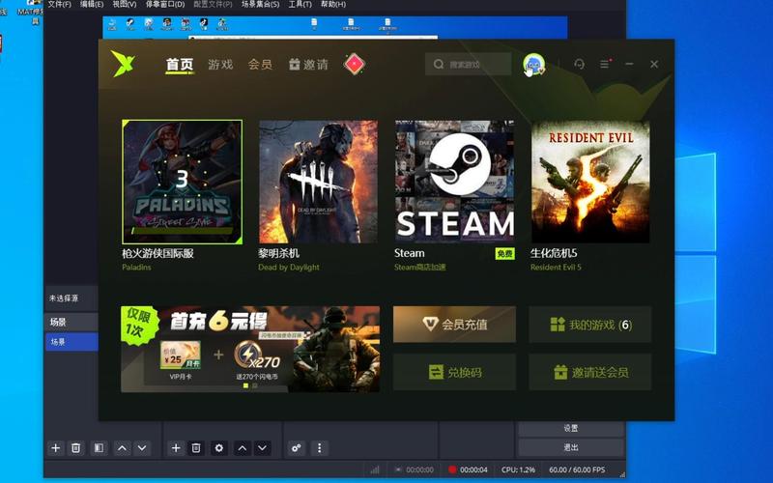Move scene down with arrow
Screen dimensions: 773x483
click(142, 448)
